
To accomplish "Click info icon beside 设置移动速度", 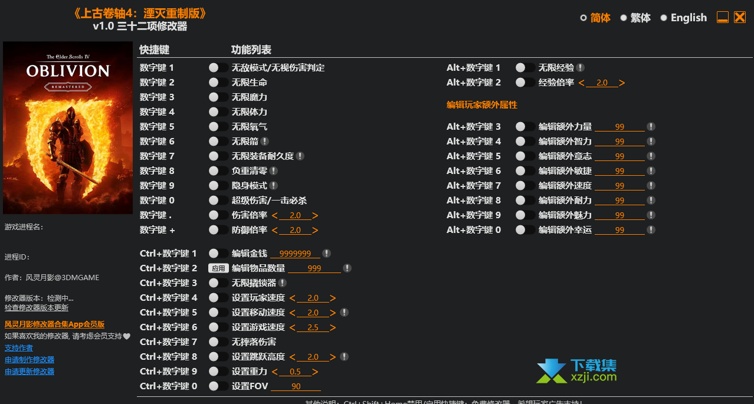I will (345, 313).
